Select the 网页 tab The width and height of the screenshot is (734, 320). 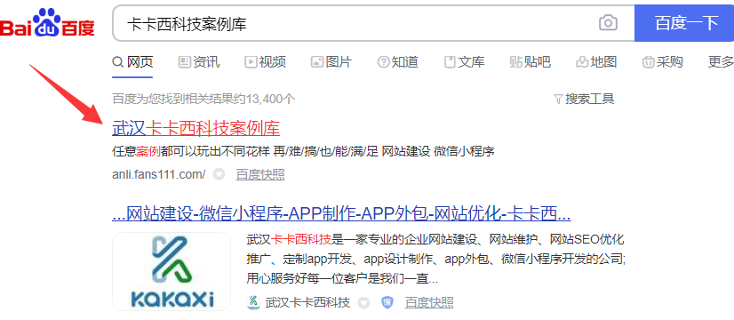(x=133, y=62)
